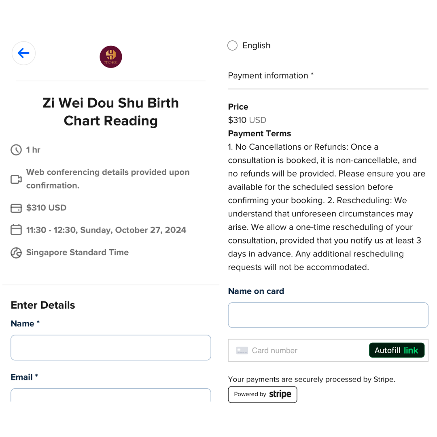
Task: Click the Name on card field
Action: click(x=328, y=315)
